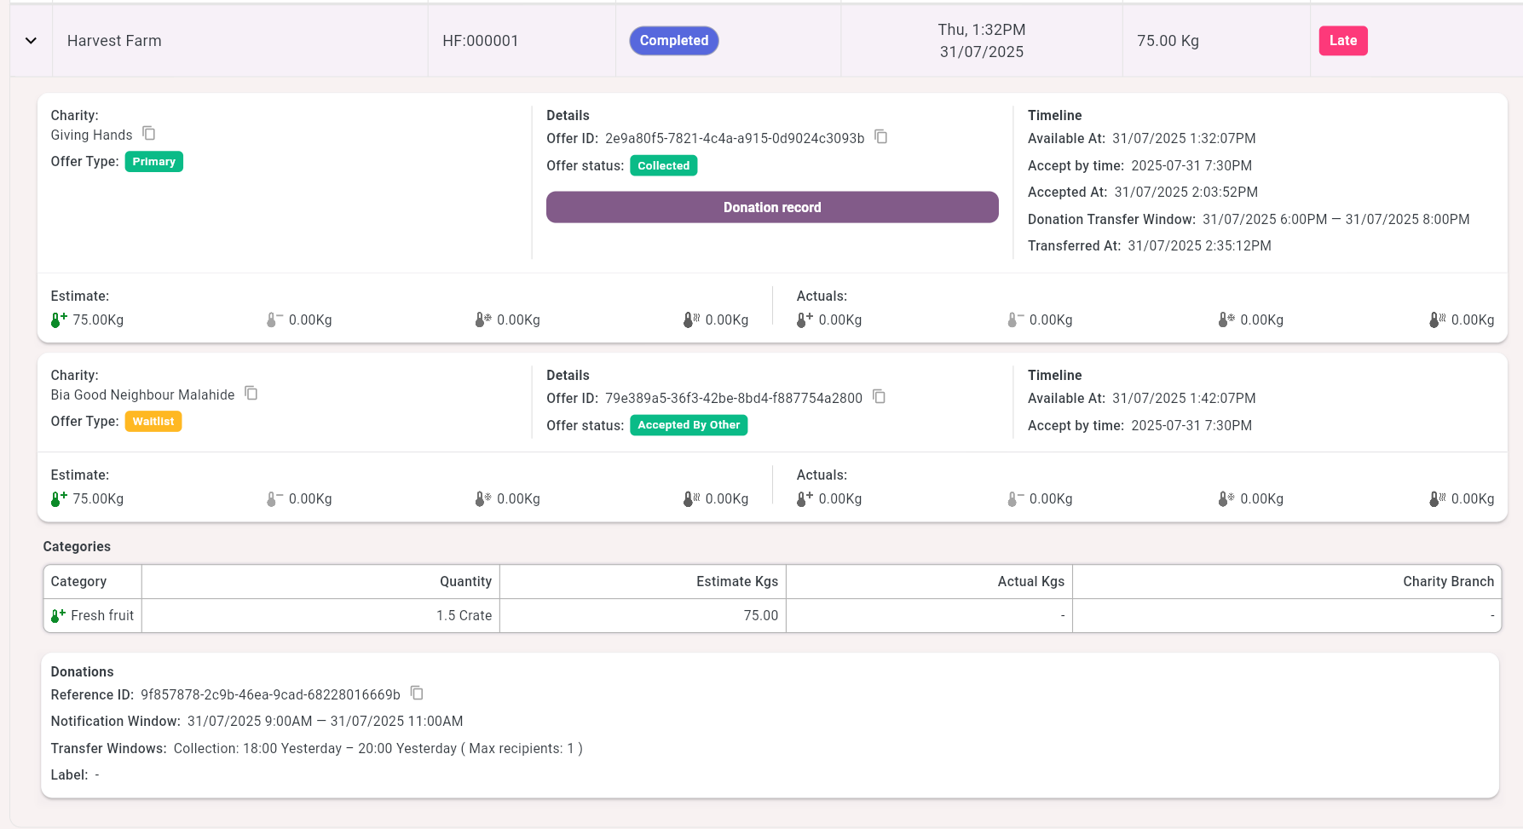Select the Charity Branch column header
This screenshot has width=1523, height=829.
point(1448,581)
